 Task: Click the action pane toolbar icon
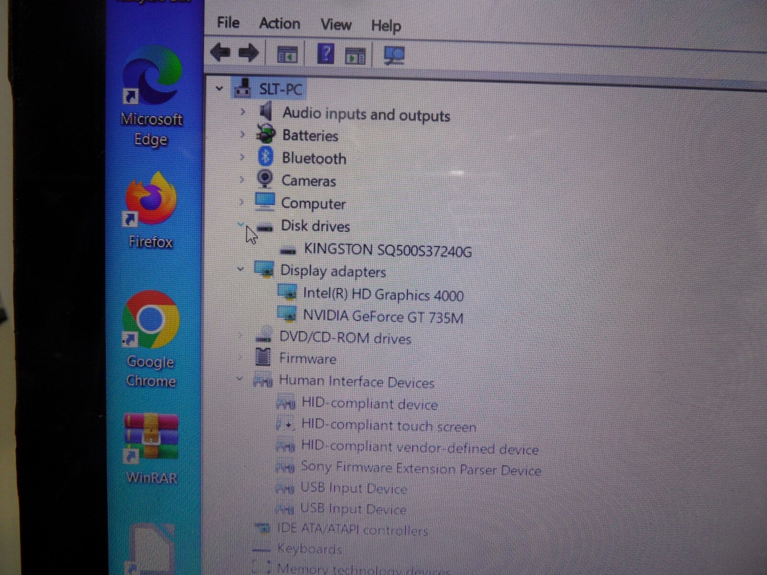point(355,56)
